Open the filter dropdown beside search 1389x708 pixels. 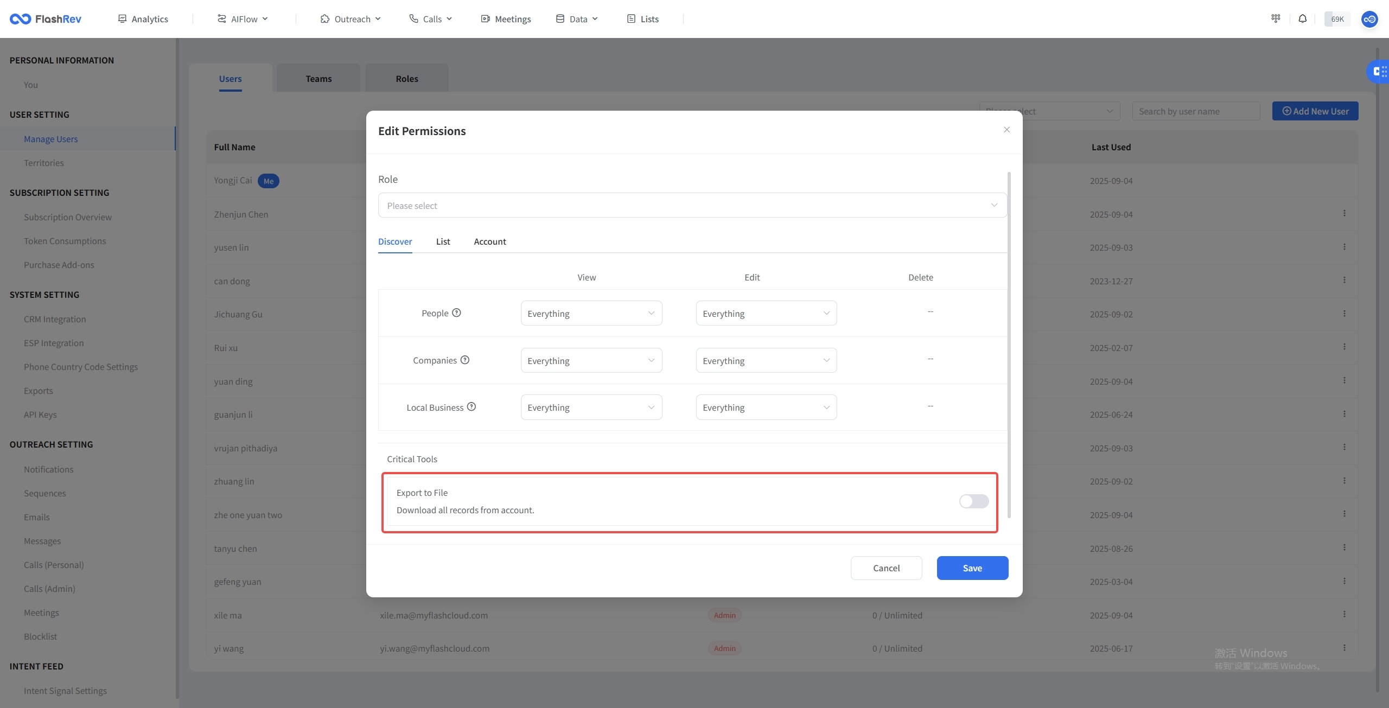click(x=1049, y=111)
